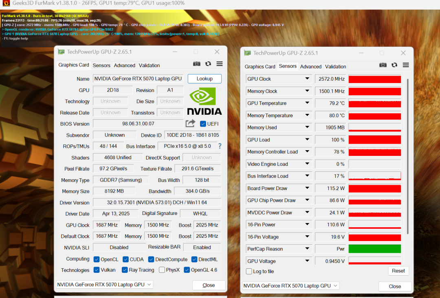The image size is (440, 298).
Task: Click the Memory Type field GDDR7 (Samsung)
Action: coord(121,180)
